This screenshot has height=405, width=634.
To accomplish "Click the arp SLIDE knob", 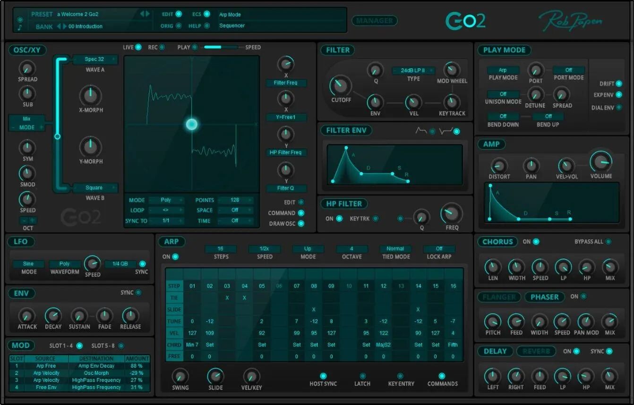I will [215, 376].
